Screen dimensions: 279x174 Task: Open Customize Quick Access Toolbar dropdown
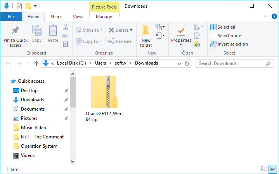pos(35,7)
